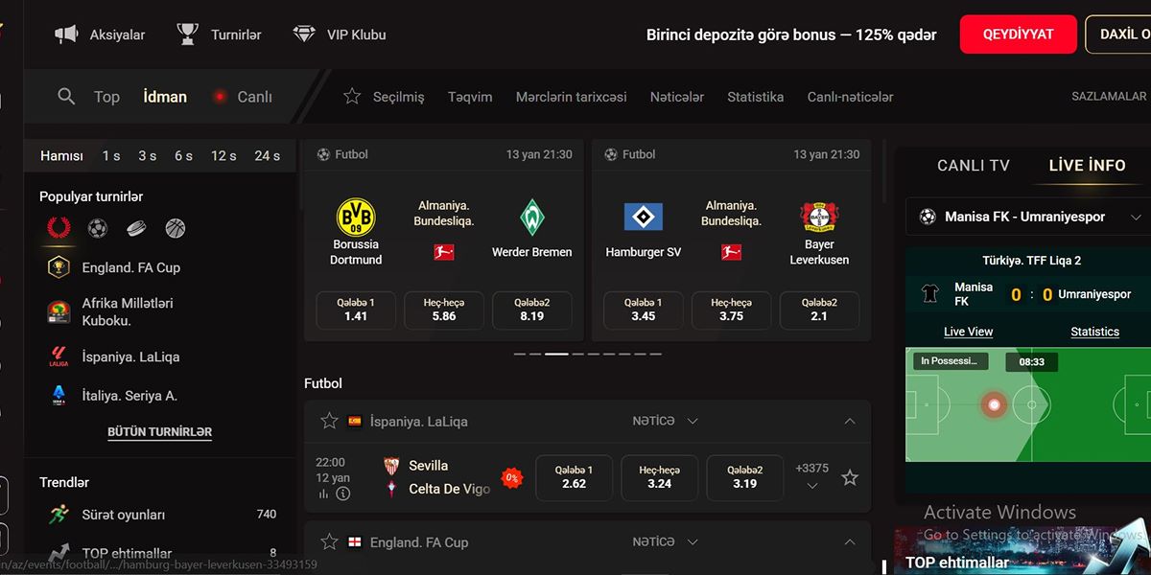Favorite the İspaniya LaLiqa league star
1151x575 pixels.
tap(329, 421)
